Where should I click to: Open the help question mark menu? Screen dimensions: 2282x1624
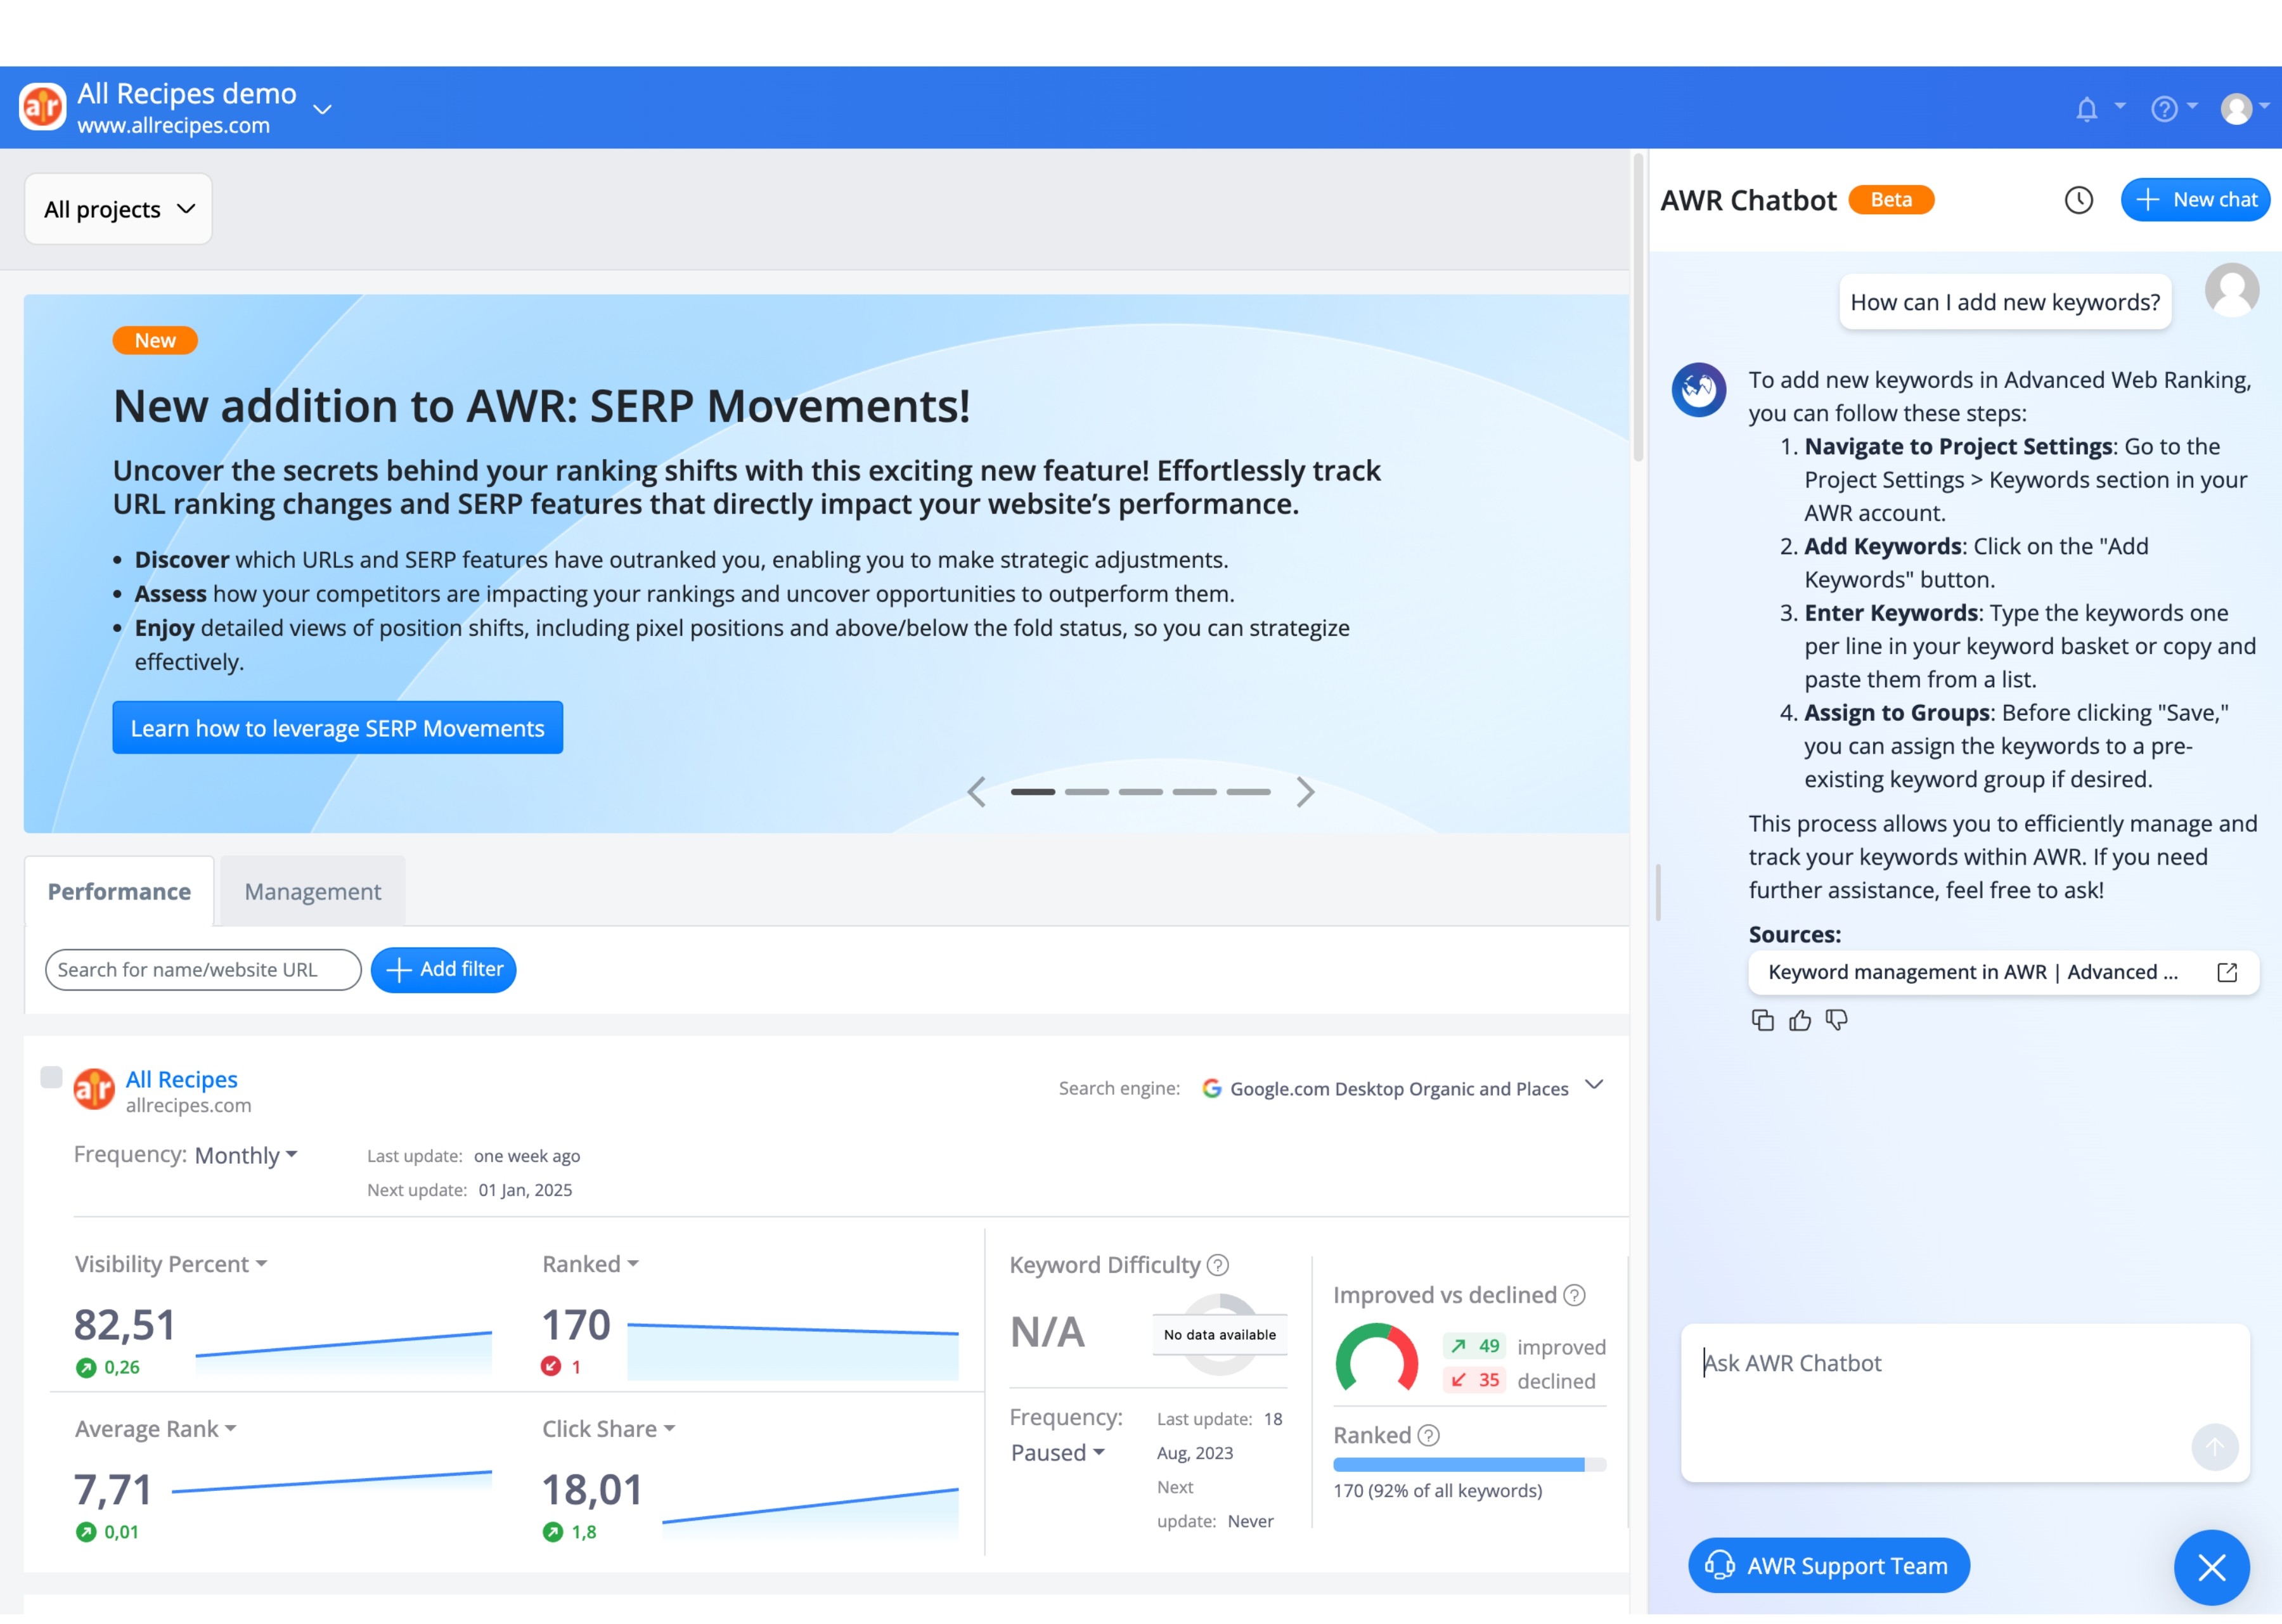click(x=2164, y=108)
